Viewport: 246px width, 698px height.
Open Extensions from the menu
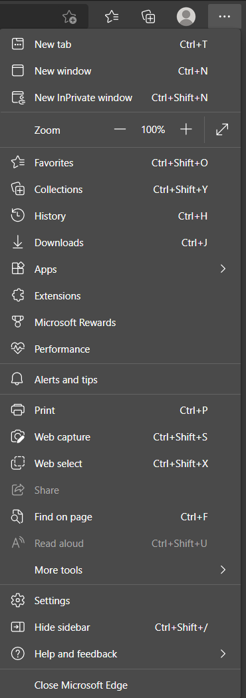[123, 296]
